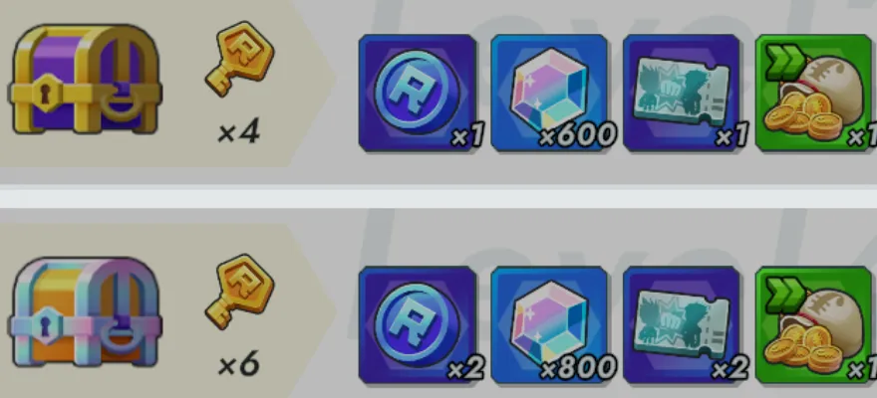Select bottom row gold coin bag reward
This screenshot has height=398, width=877.
816,325
